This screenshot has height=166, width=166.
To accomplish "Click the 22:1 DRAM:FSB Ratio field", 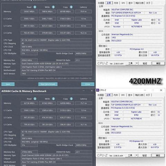I will point(84,152).
